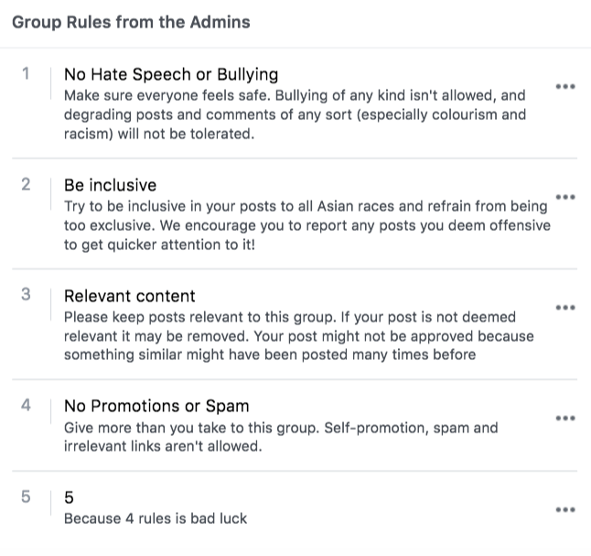The image size is (591, 556).
Task: Click the 'Because 4 rules is bad luck' text
Action: pyautogui.click(x=156, y=518)
